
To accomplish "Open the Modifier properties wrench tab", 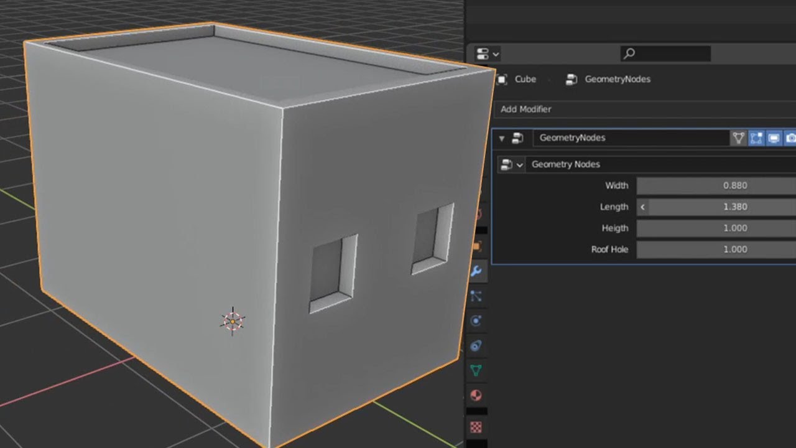I will (x=476, y=271).
